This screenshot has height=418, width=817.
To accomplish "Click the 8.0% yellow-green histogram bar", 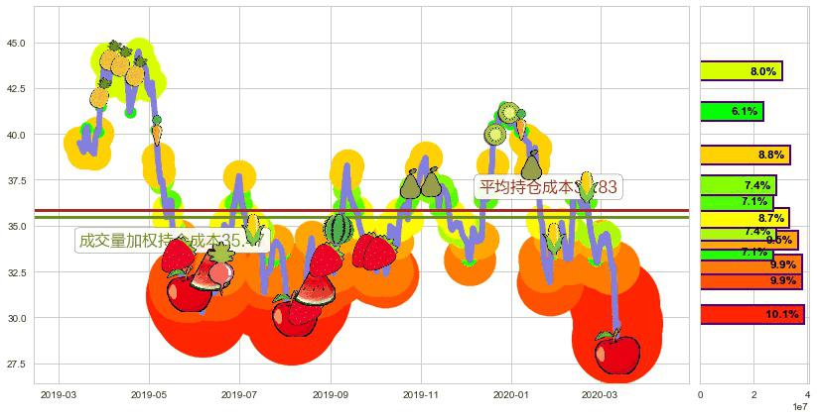I will 741,70.
